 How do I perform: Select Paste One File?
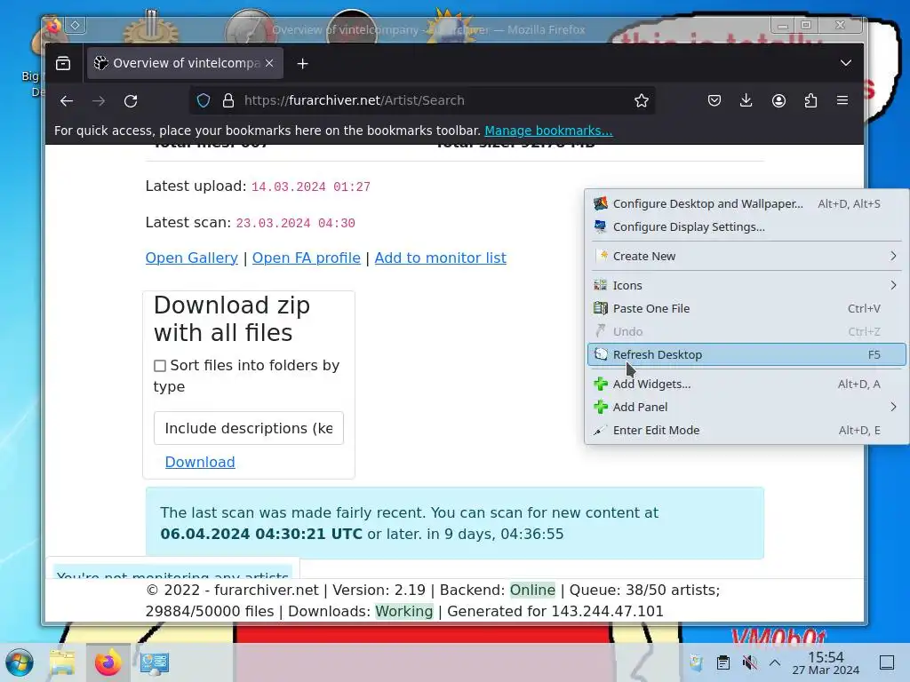click(746, 308)
